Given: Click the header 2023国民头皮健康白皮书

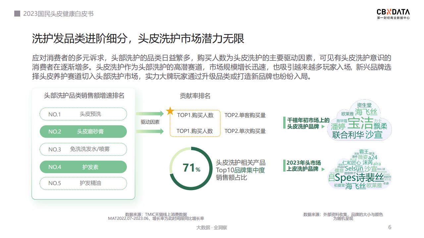Looking at the screenshot, I should point(58,14).
